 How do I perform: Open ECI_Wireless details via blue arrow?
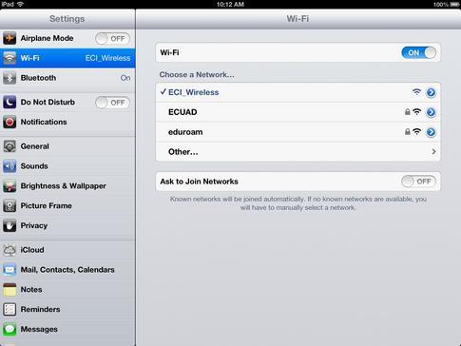click(431, 92)
